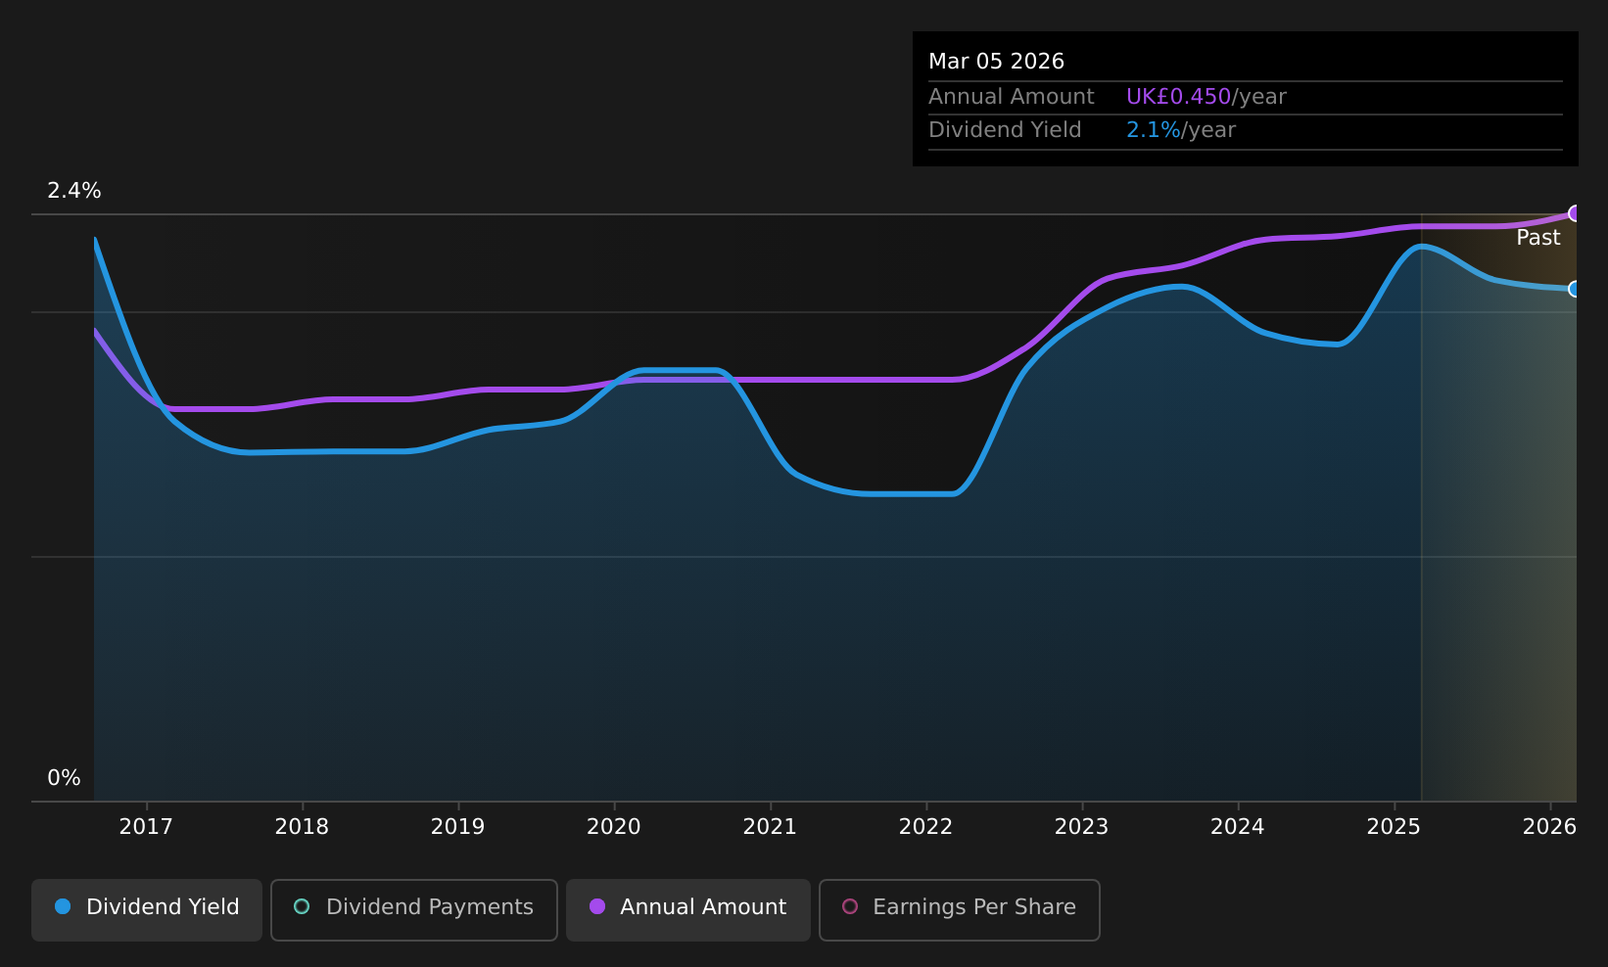Click the 2020 x-axis label
The height and width of the screenshot is (967, 1608).
614,827
